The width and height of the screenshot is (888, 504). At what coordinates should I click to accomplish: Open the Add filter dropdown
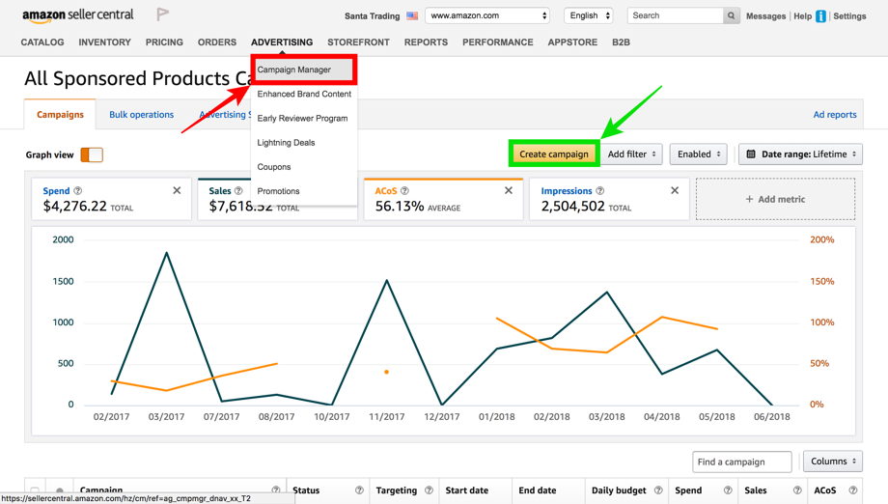click(x=631, y=154)
